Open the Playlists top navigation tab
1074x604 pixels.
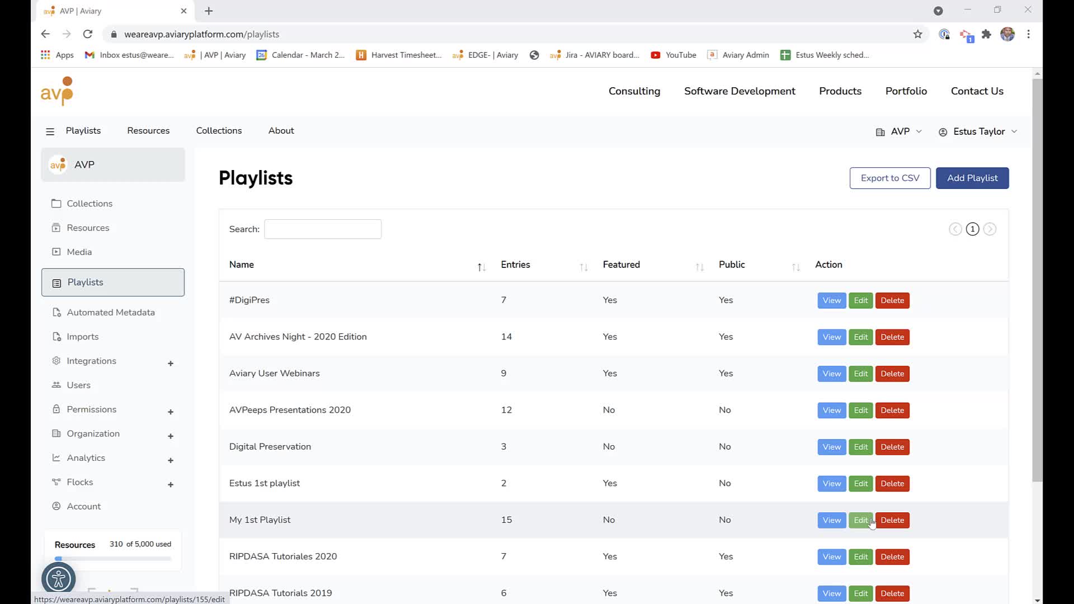click(83, 130)
